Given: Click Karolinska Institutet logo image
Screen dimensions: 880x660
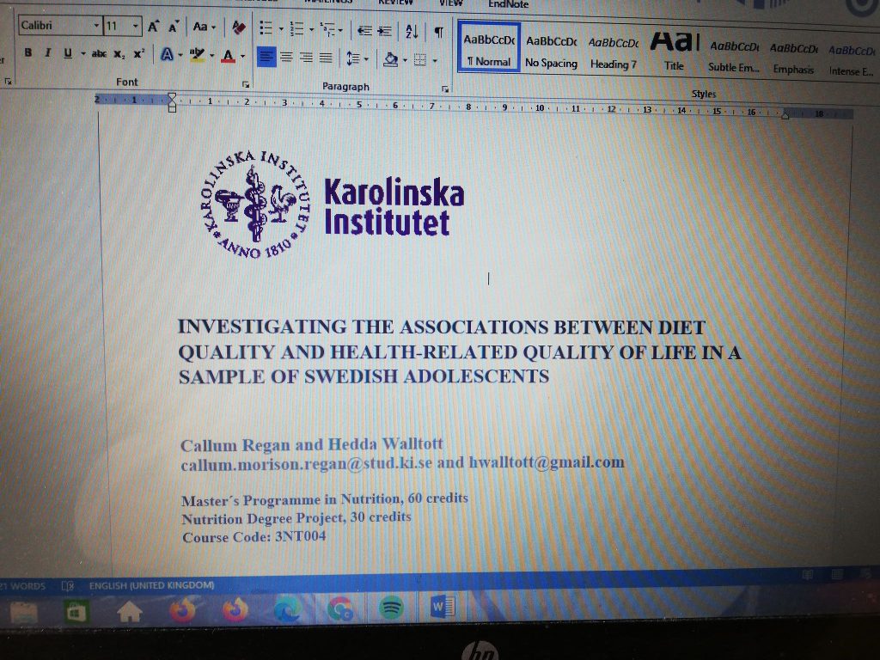Looking at the screenshot, I should pos(333,205).
